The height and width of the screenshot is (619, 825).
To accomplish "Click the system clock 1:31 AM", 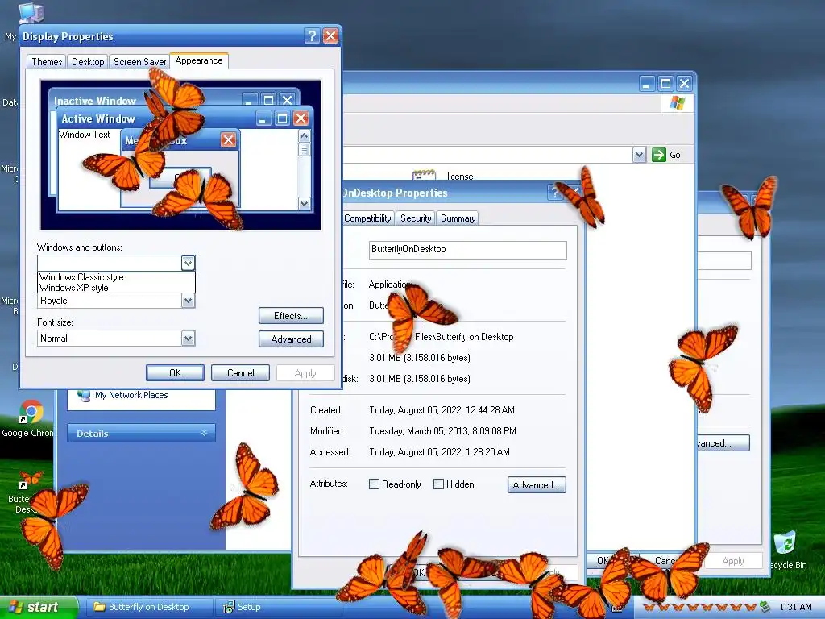I will point(795,607).
